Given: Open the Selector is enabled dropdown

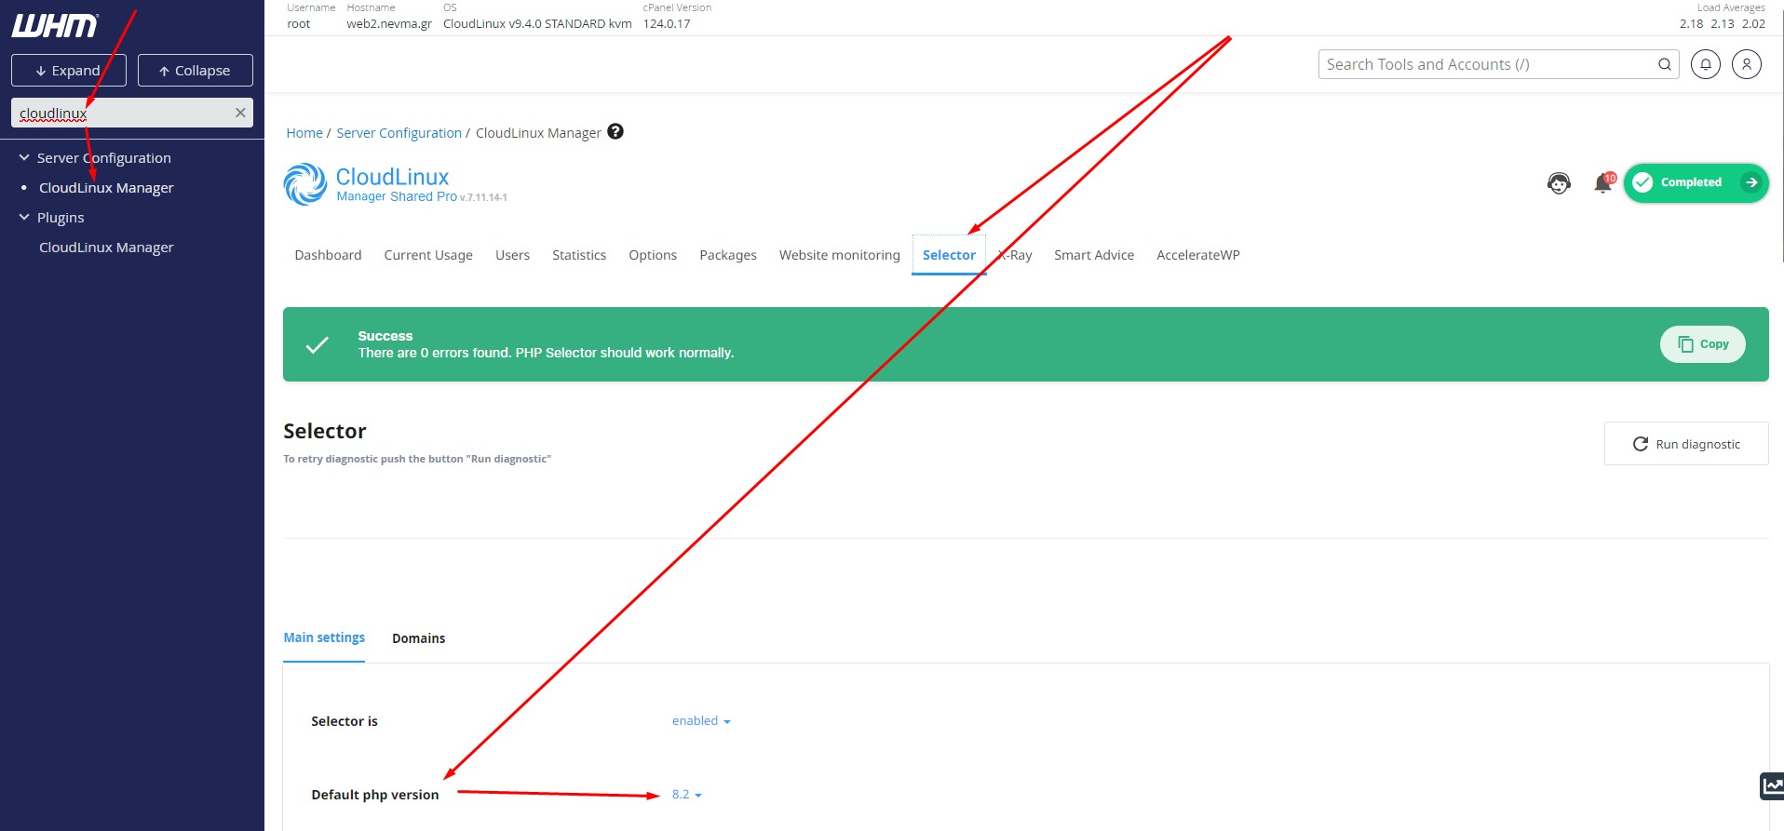Looking at the screenshot, I should click(701, 721).
